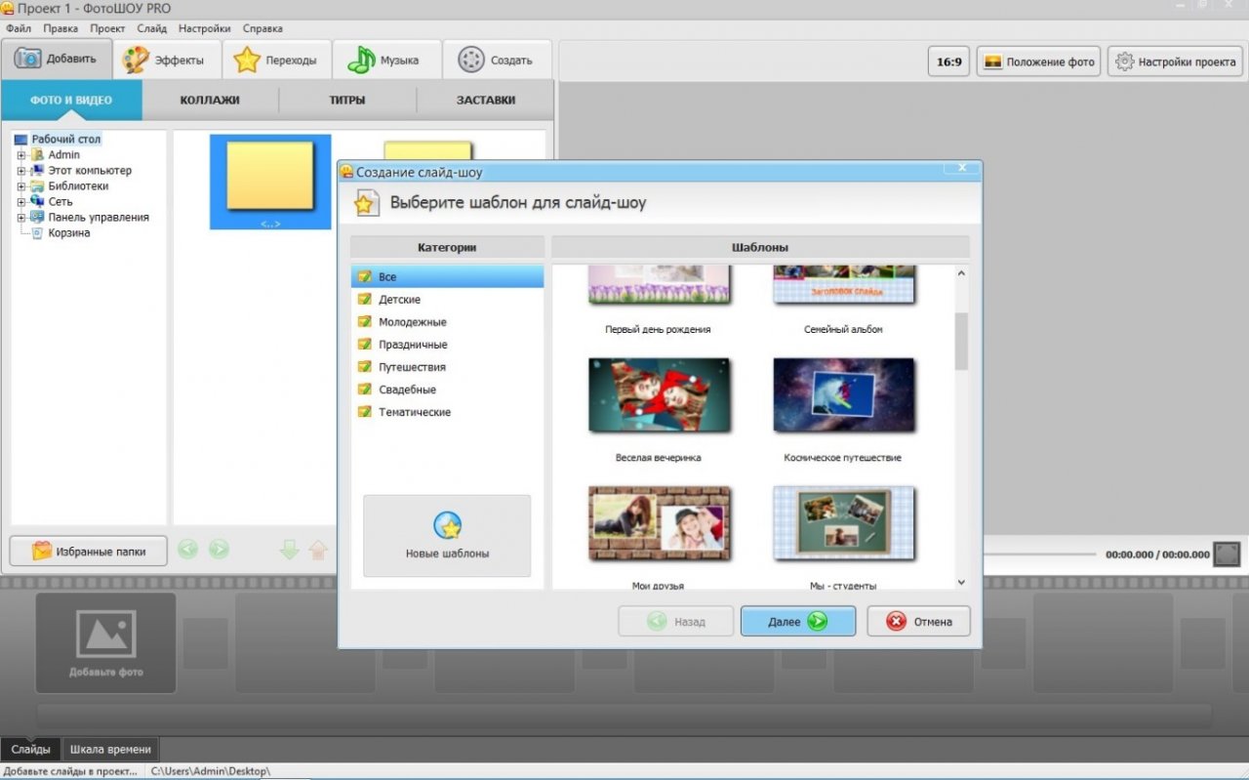Choose Первый день рождения template
The width and height of the screenshot is (1249, 780).
[x=659, y=285]
